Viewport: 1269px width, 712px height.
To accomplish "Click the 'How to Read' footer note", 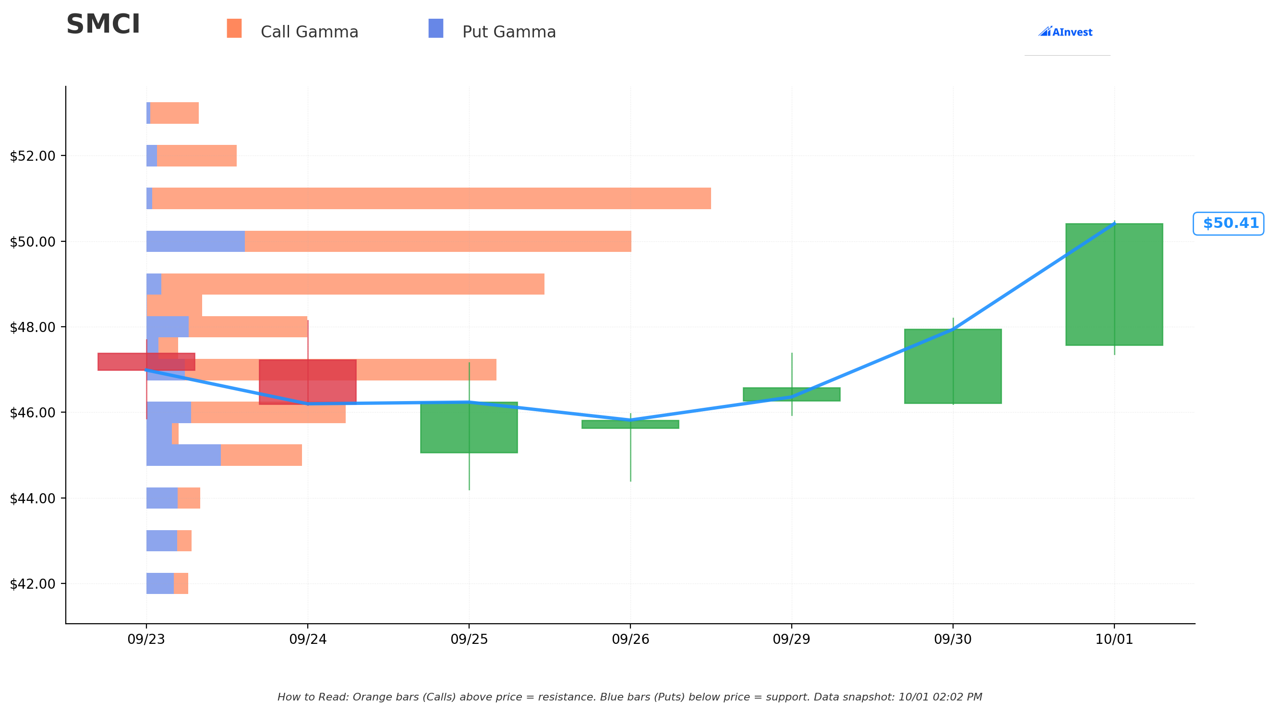I will (x=629, y=697).
